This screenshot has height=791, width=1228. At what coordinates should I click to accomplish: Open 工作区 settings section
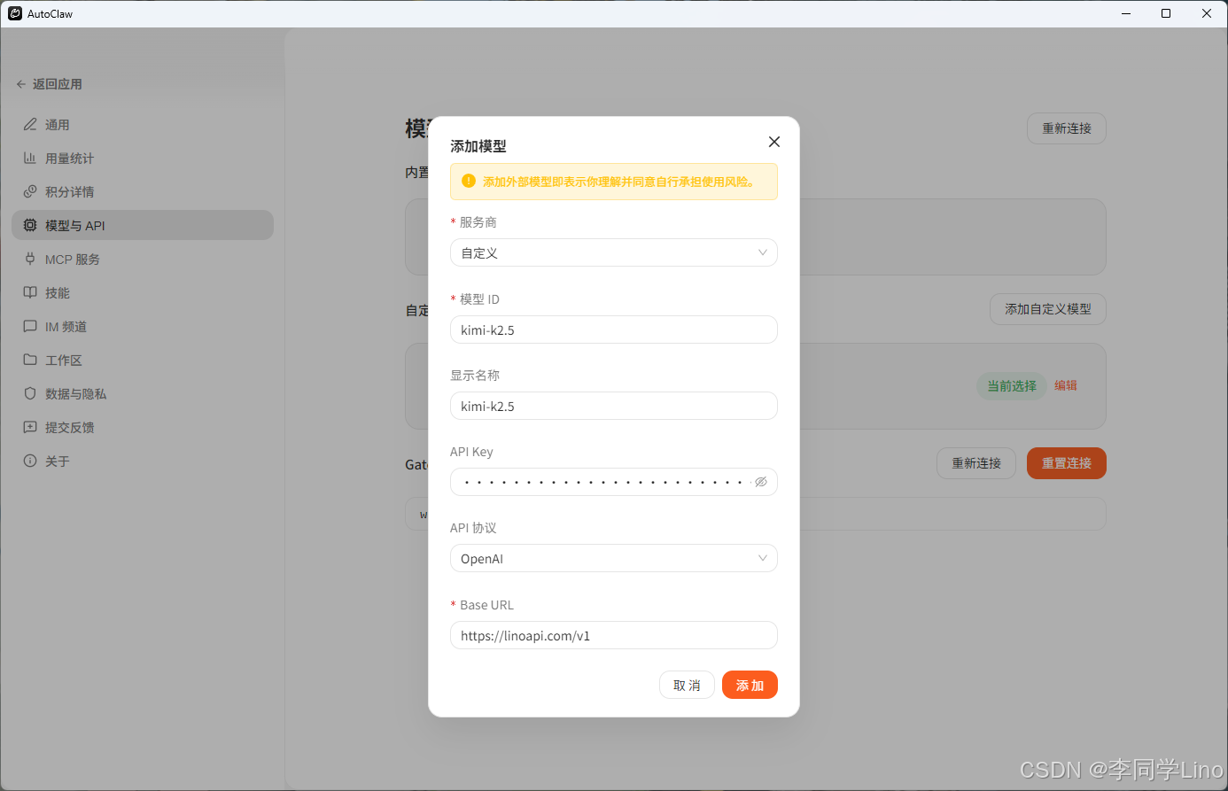coord(143,361)
